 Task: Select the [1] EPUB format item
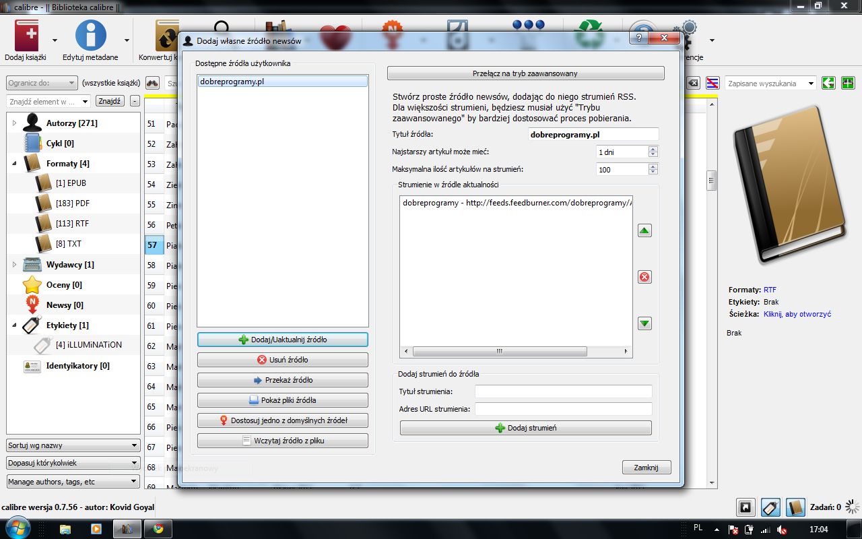tap(71, 183)
